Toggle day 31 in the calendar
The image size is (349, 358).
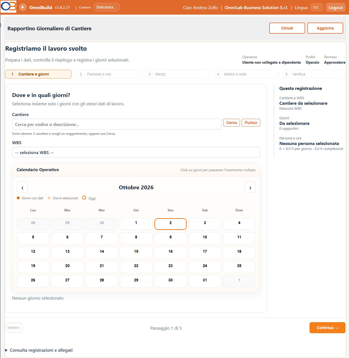pos(205,281)
